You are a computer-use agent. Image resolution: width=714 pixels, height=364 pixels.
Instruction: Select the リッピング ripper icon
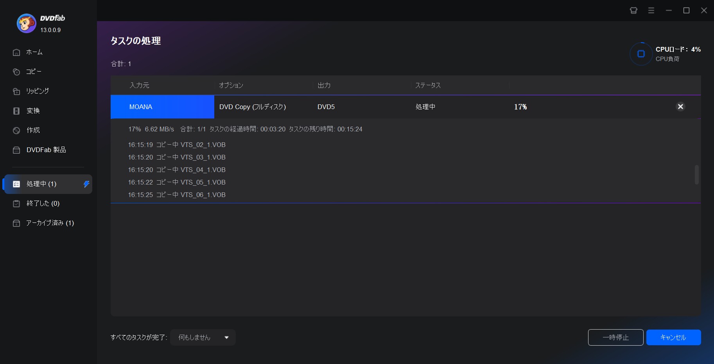tap(16, 91)
